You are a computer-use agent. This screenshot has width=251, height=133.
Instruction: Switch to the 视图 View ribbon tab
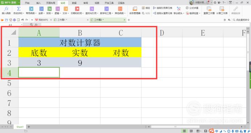97,3
